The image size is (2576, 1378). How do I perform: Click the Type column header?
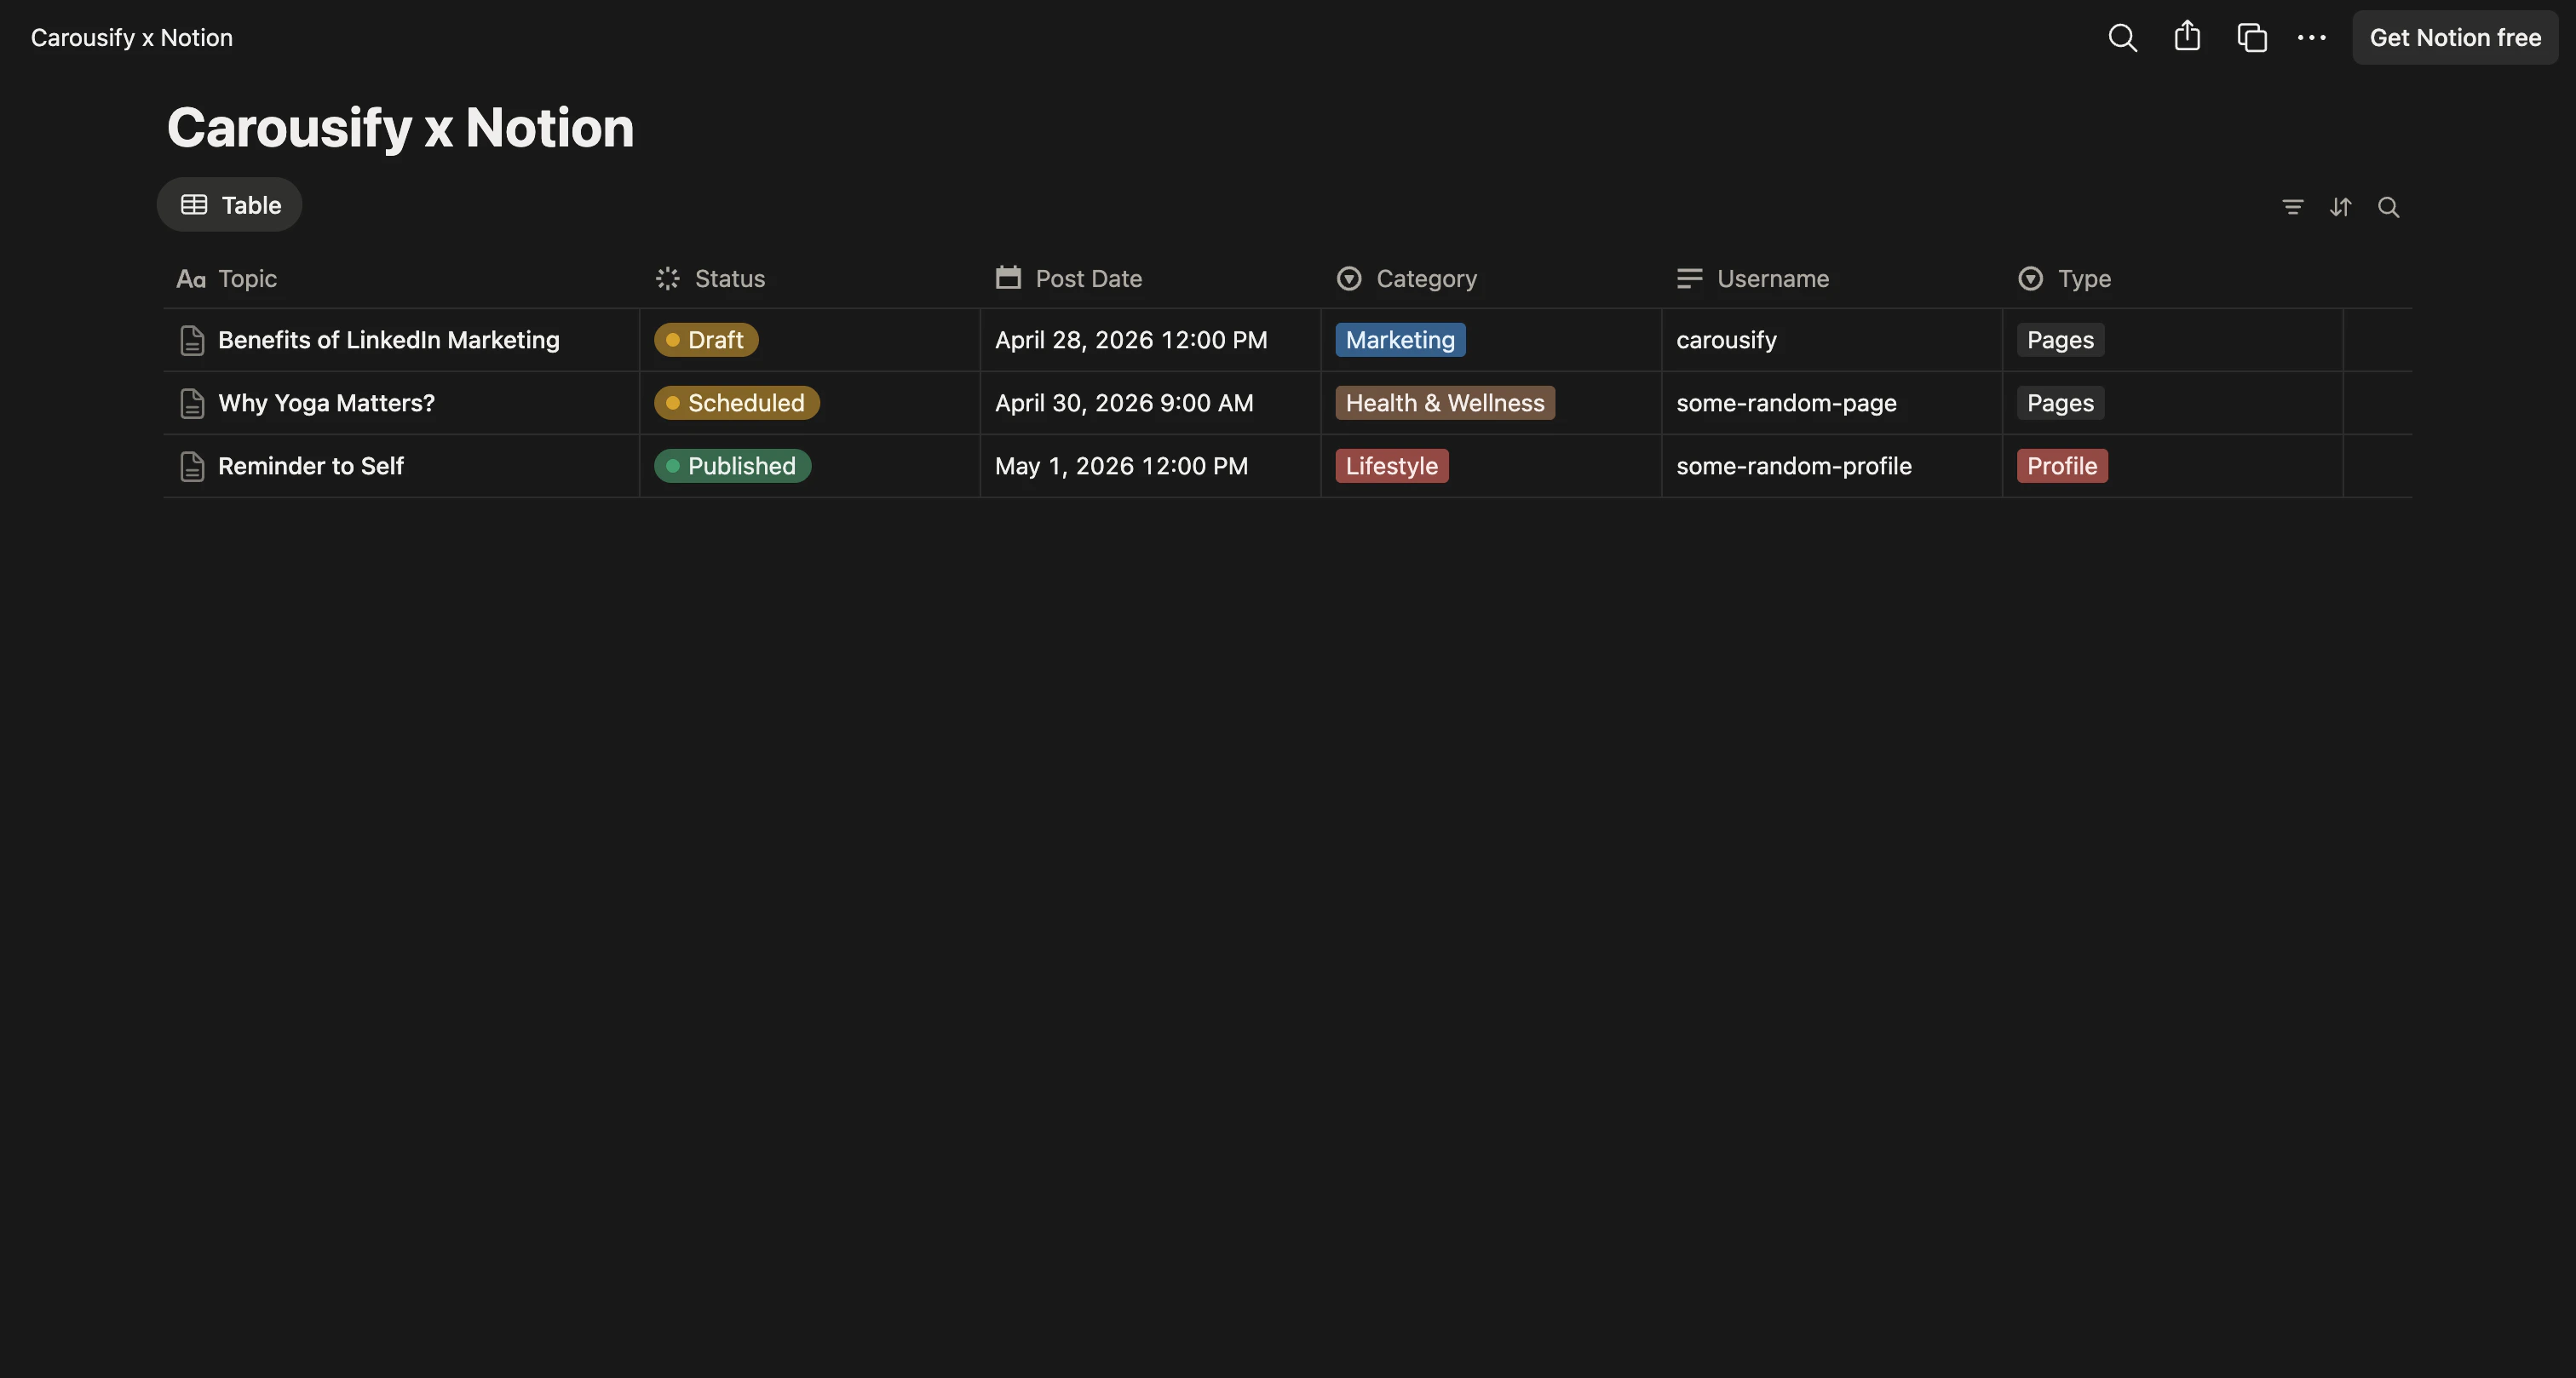tap(2173, 279)
